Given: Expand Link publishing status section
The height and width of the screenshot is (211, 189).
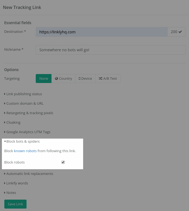Looking at the screenshot, I should click(x=24, y=94).
